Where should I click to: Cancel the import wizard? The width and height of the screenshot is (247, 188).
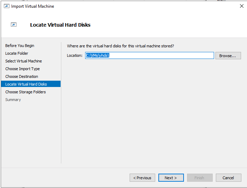228,178
